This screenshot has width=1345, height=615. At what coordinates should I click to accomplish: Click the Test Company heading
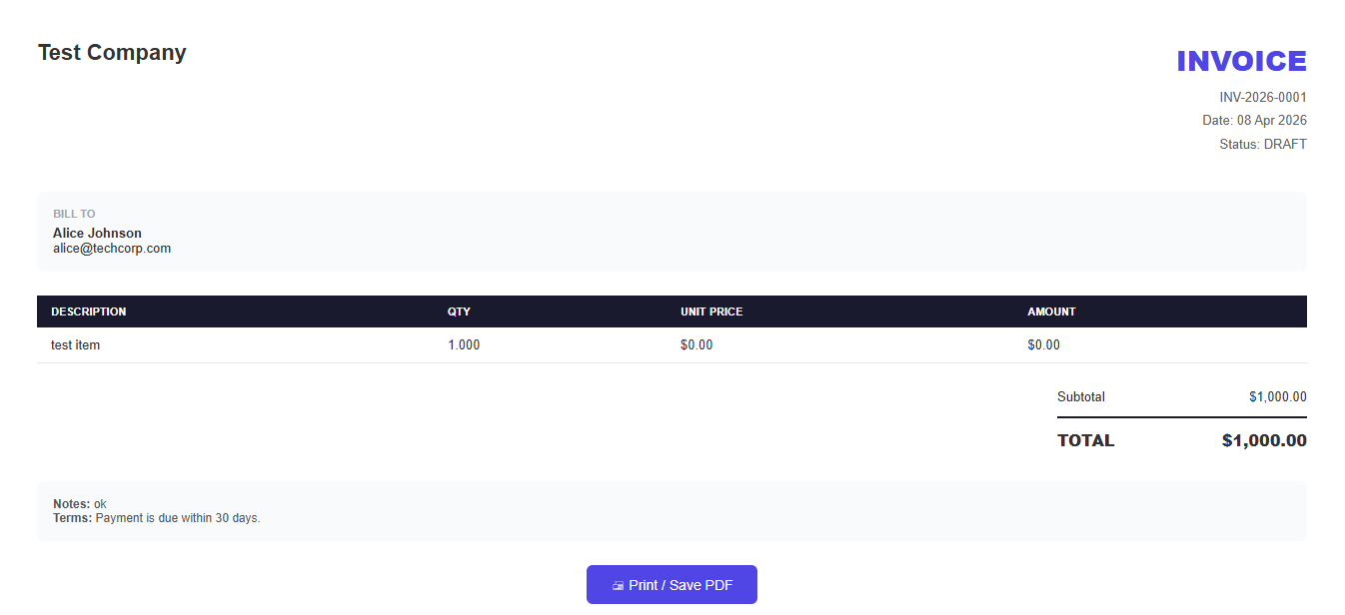coord(112,53)
